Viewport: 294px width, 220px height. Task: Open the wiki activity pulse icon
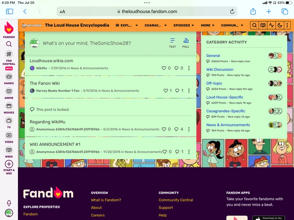point(271,25)
